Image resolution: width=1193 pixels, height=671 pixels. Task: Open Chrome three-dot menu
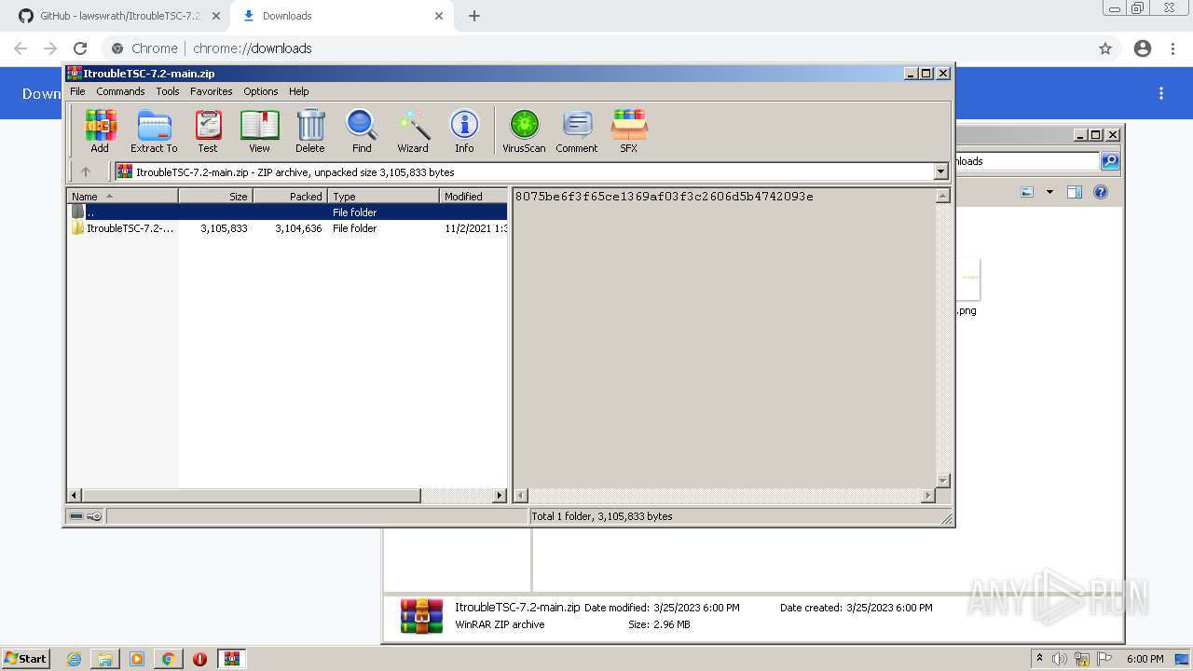click(1172, 48)
